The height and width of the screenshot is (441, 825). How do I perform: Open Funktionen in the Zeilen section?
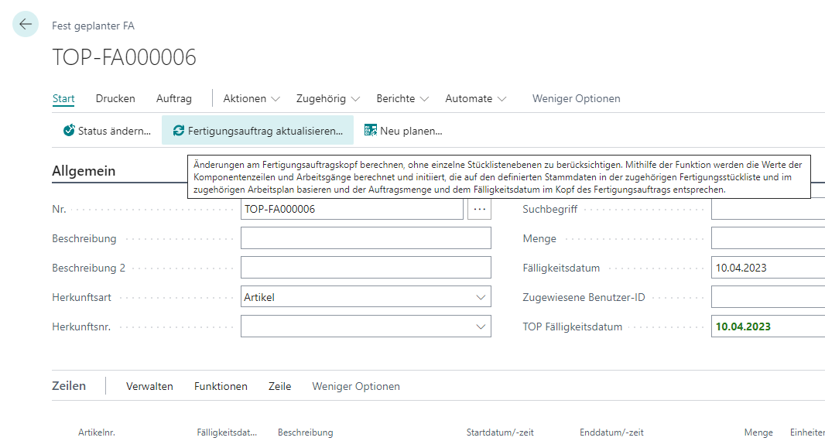(x=221, y=386)
